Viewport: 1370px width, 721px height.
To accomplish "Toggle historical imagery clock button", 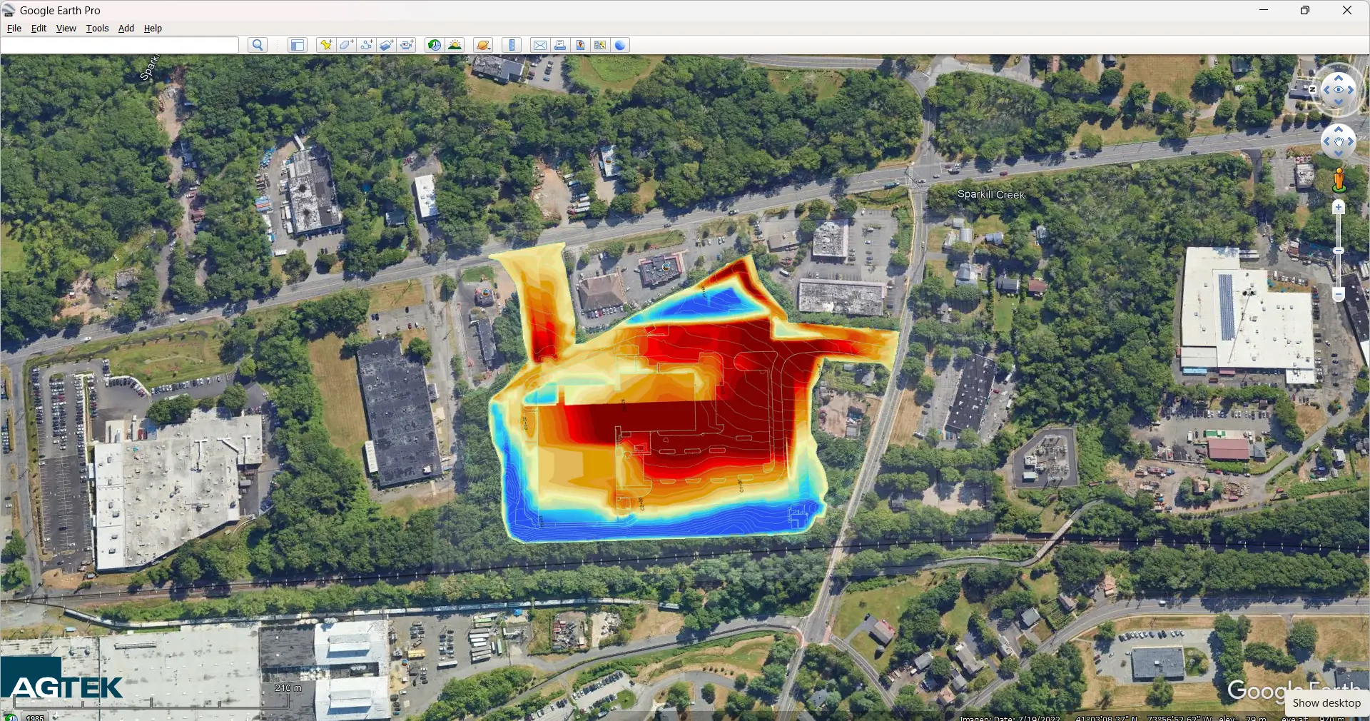I will tap(434, 45).
